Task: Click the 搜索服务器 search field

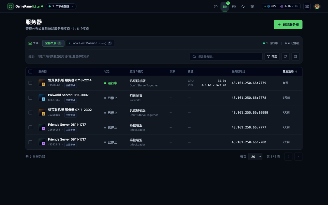Action: (226, 56)
